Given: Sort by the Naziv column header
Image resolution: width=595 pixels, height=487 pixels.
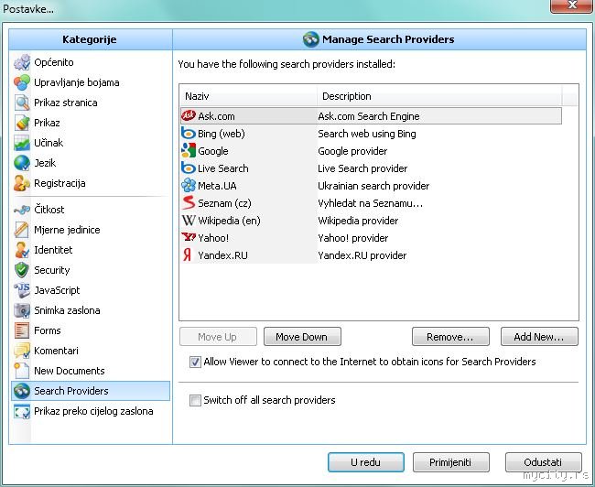Looking at the screenshot, I should tap(248, 96).
